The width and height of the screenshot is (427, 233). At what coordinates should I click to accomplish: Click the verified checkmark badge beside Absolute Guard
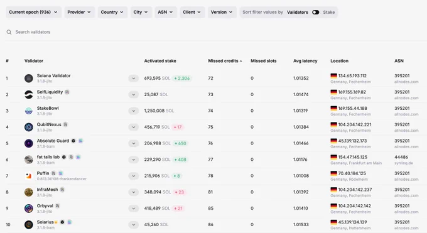[x=73, y=141]
